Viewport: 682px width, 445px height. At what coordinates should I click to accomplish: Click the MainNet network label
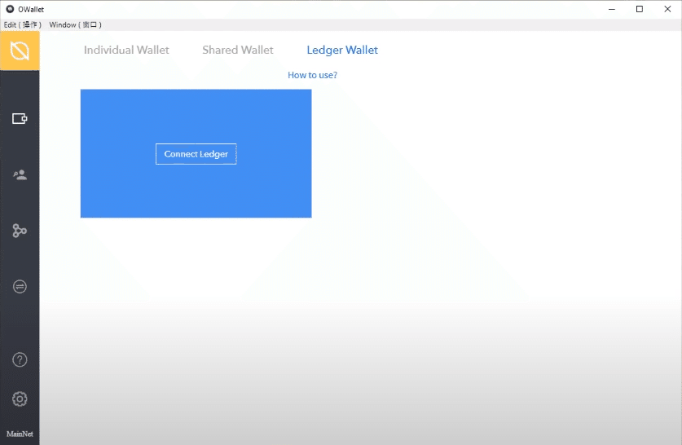pyautogui.click(x=20, y=434)
